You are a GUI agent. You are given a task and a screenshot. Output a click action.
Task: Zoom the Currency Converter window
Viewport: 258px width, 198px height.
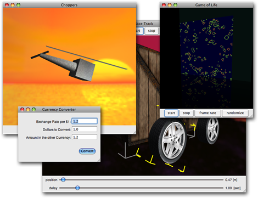(33, 109)
